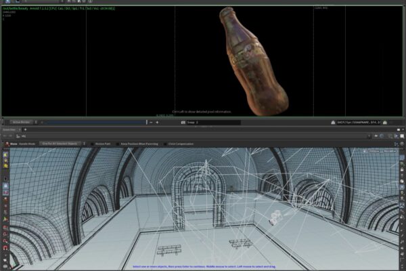This screenshot has height=271, width=406.
Task: Click the top yellow select icon in viewport toolbar
Action: pos(5,155)
